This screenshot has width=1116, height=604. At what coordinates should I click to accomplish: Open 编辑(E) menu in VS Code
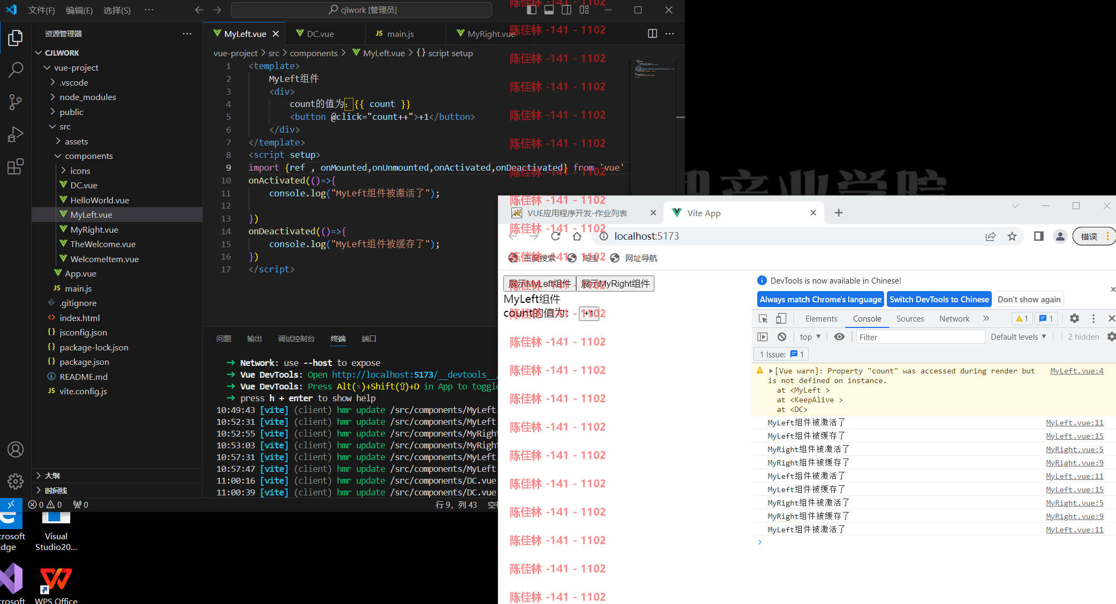79,10
